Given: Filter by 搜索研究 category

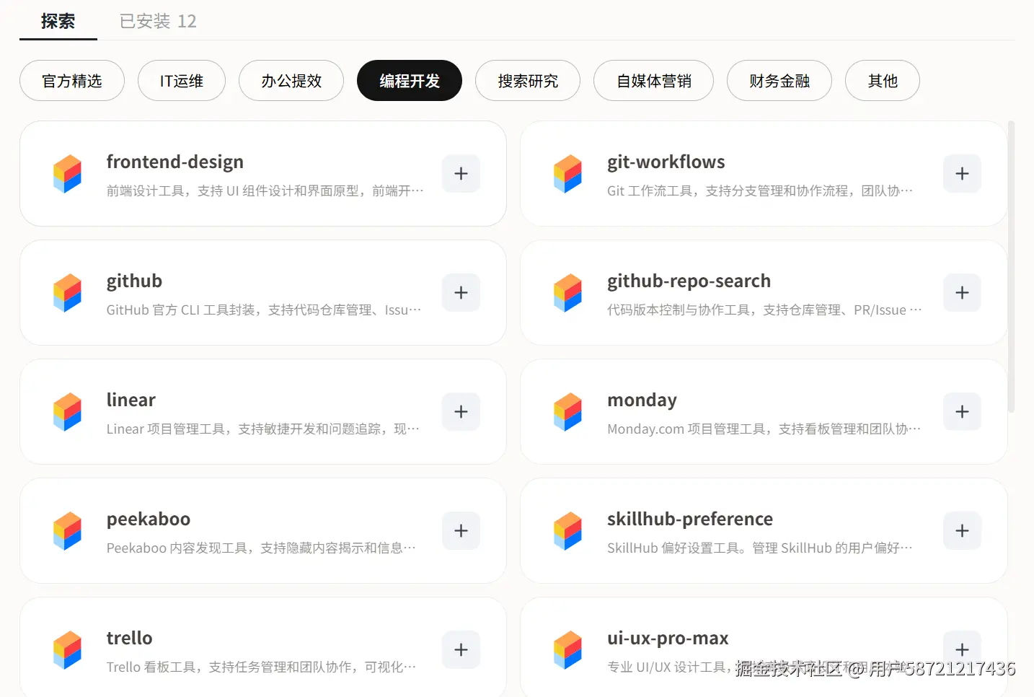Looking at the screenshot, I should (x=528, y=81).
